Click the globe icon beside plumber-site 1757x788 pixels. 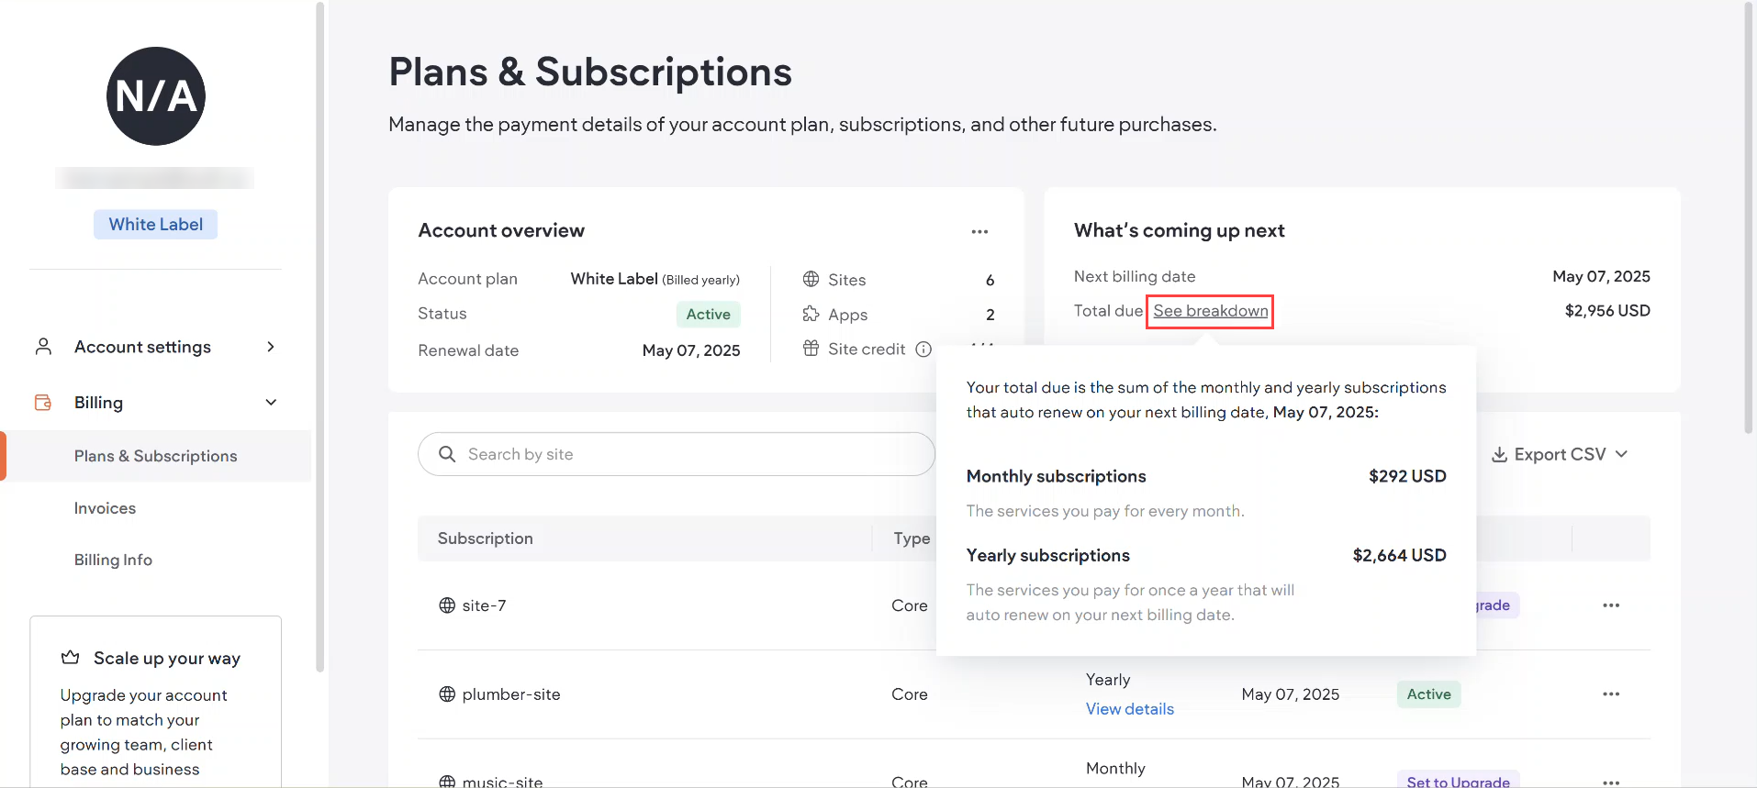(x=447, y=694)
